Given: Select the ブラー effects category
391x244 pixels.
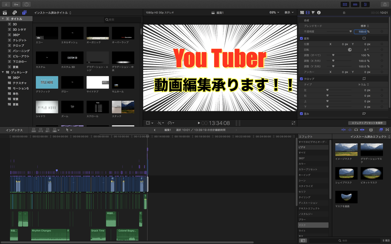Looking at the screenshot, I should [x=313, y=220].
